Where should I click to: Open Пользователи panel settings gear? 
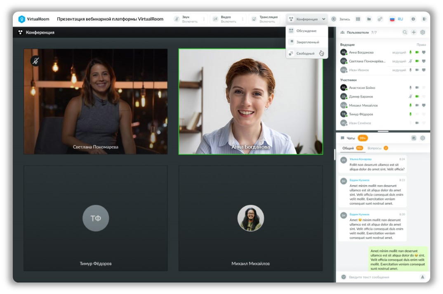coord(422,32)
